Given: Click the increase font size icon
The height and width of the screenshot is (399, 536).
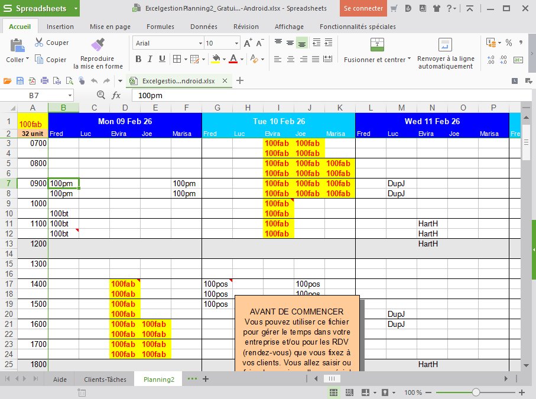Looking at the screenshot, I should point(248,43).
